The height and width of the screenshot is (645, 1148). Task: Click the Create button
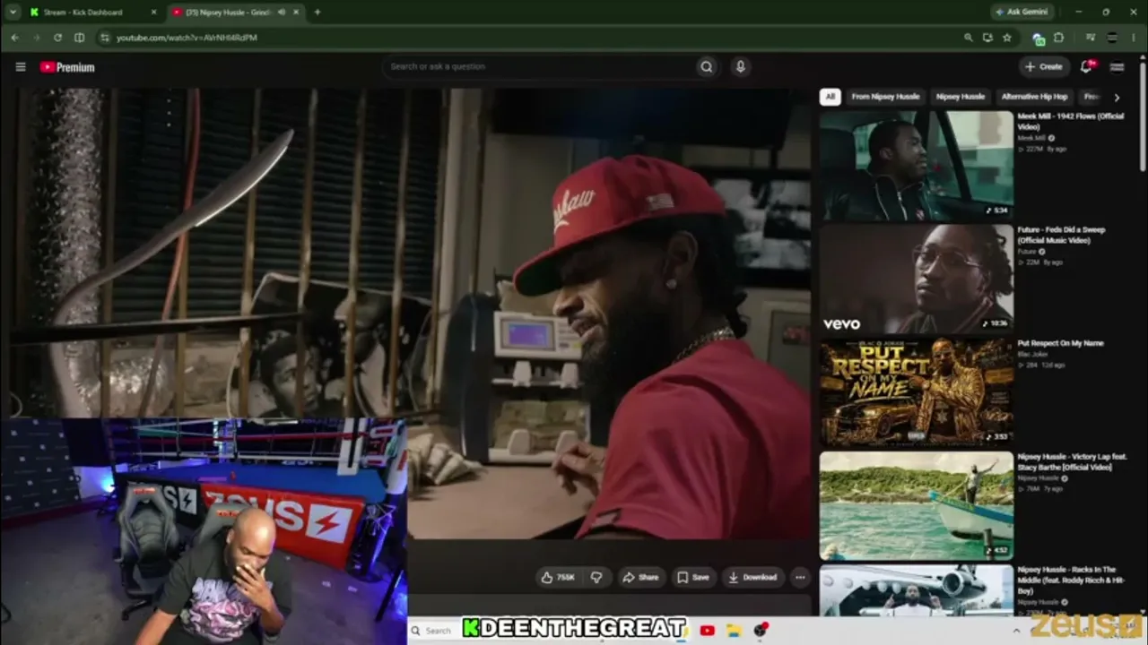1044,66
